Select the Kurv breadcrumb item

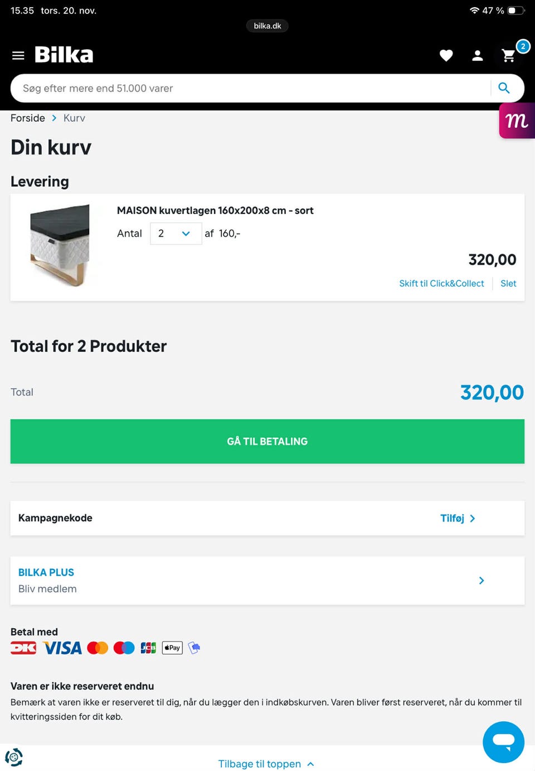(x=74, y=118)
